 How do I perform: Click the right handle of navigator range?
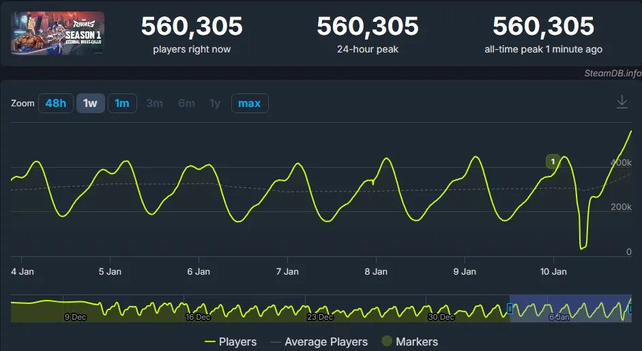click(630, 309)
